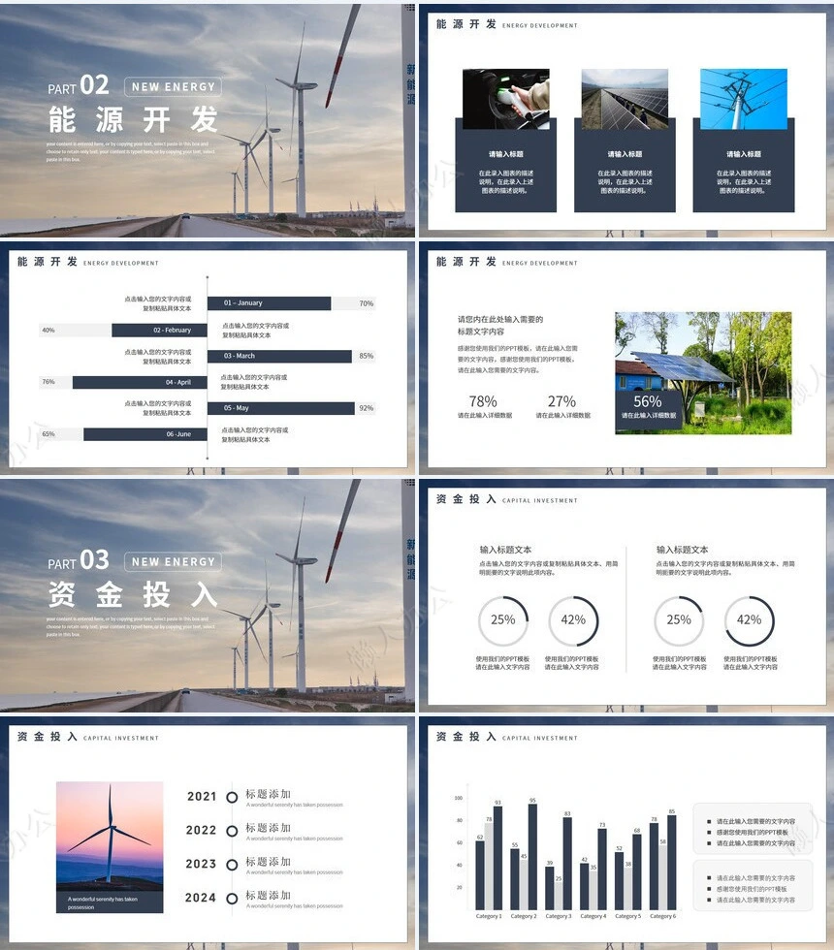This screenshot has height=950, width=834.
Task: Click the 2023 timeline circle marker
Action: coord(232,864)
